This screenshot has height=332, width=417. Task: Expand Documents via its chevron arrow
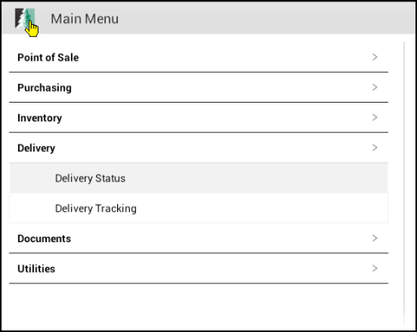pos(375,238)
